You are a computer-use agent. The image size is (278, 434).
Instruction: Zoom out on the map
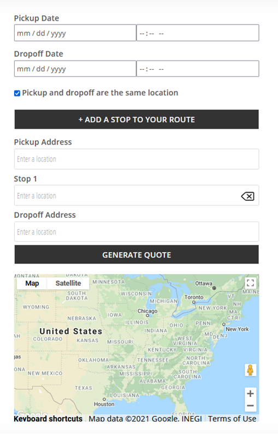(250, 406)
